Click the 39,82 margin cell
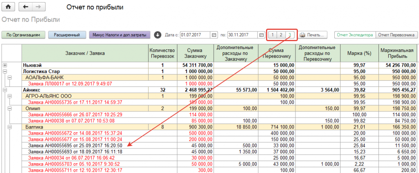Screen dimensions: 419x173 pos(359,90)
